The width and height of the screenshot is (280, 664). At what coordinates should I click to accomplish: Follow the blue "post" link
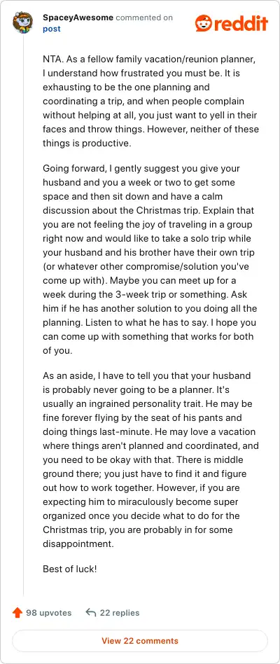(52, 29)
